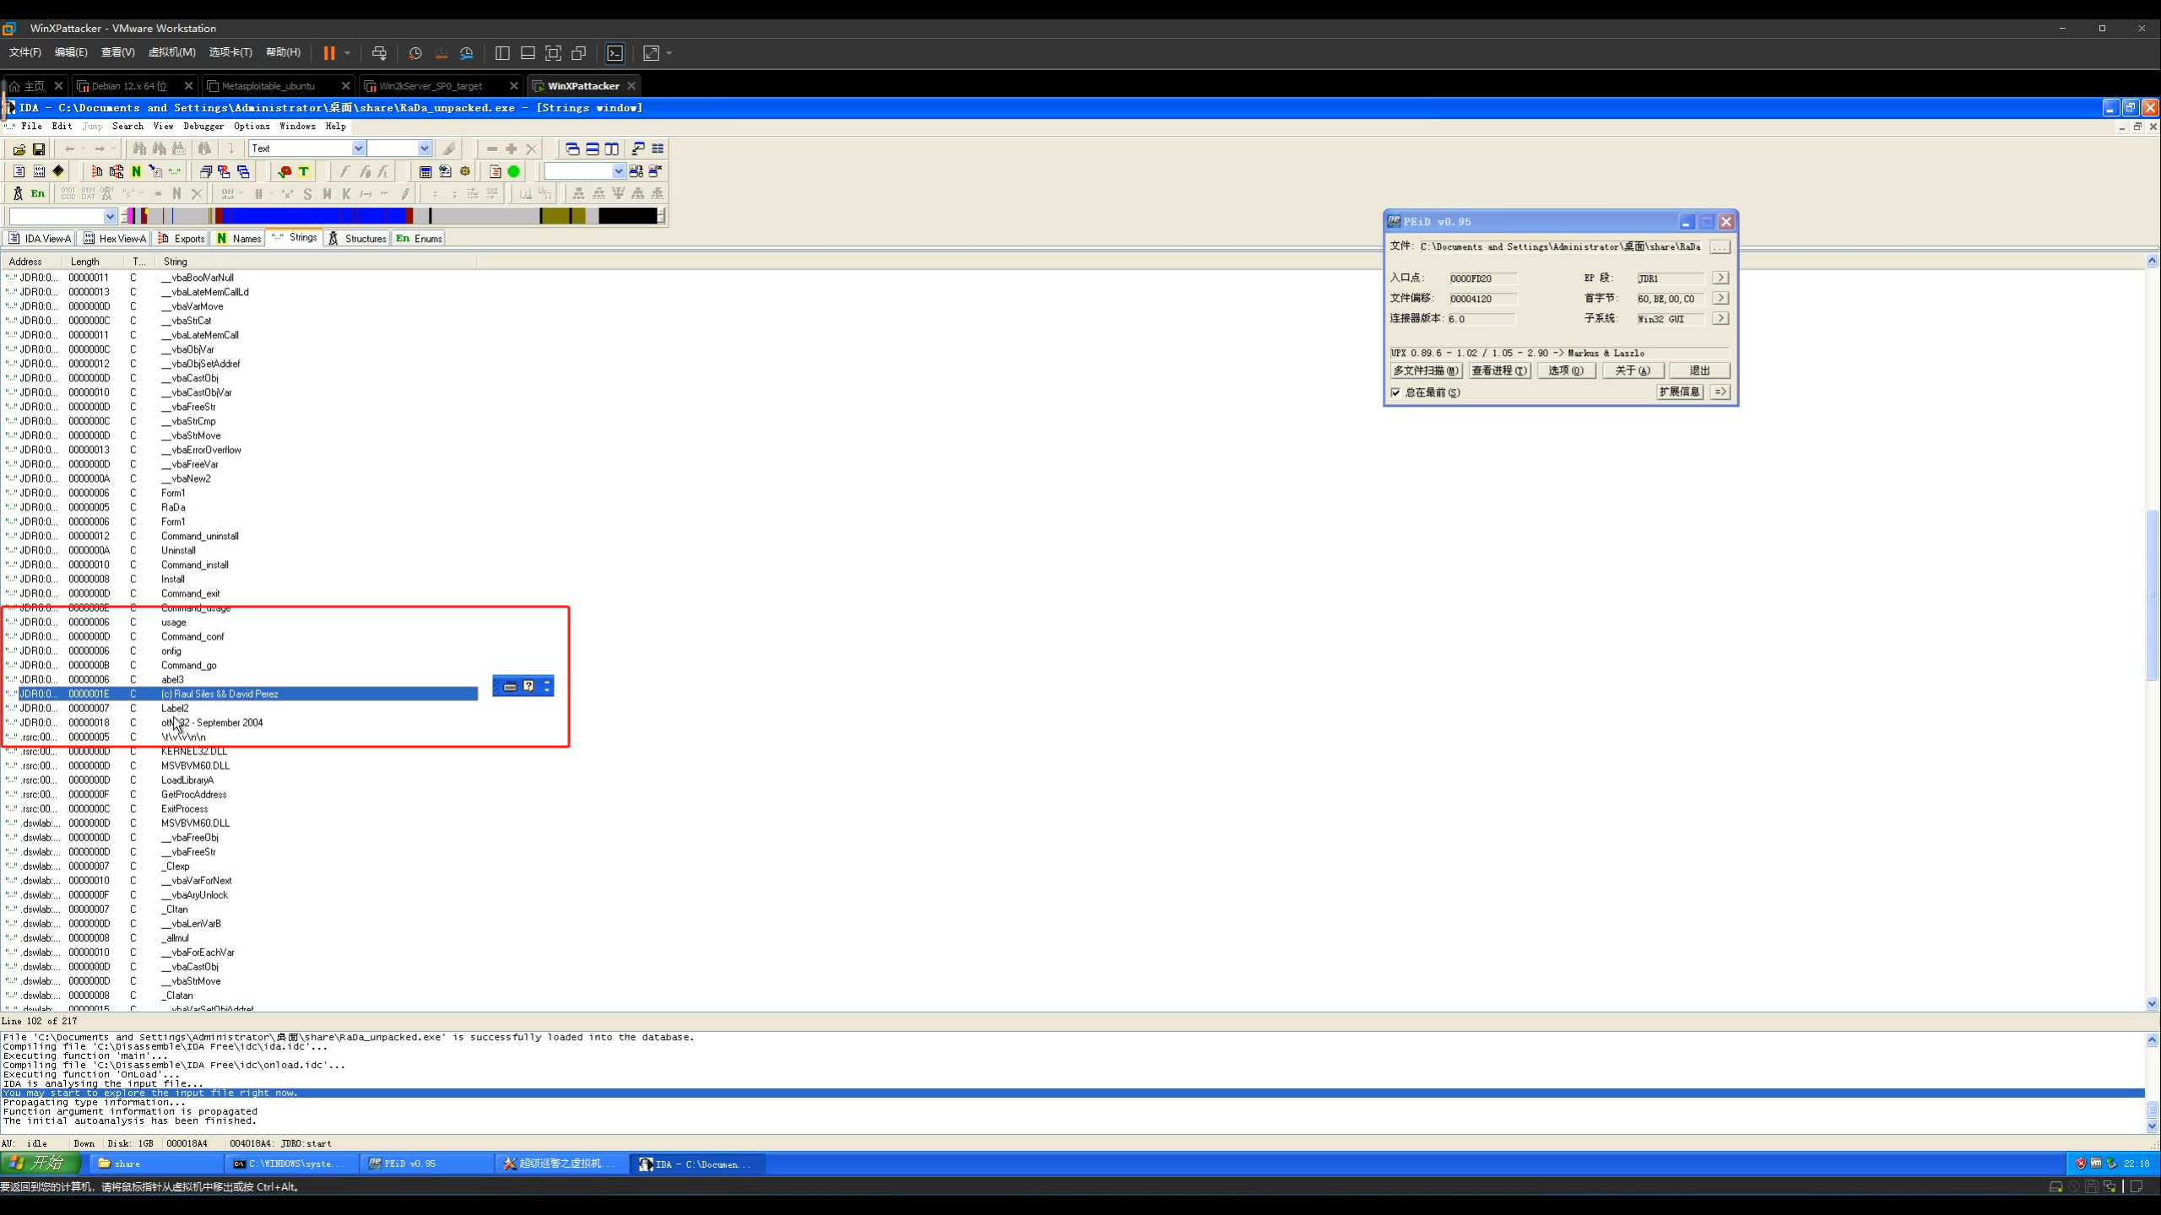The height and width of the screenshot is (1215, 2161).
Task: Switch to the Hex View-A tab
Action: point(115,239)
